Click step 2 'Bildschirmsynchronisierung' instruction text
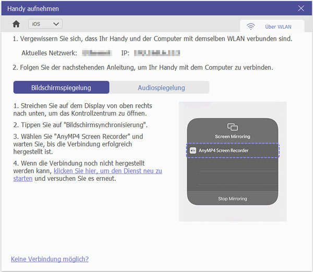The image size is (313, 272). [x=80, y=125]
